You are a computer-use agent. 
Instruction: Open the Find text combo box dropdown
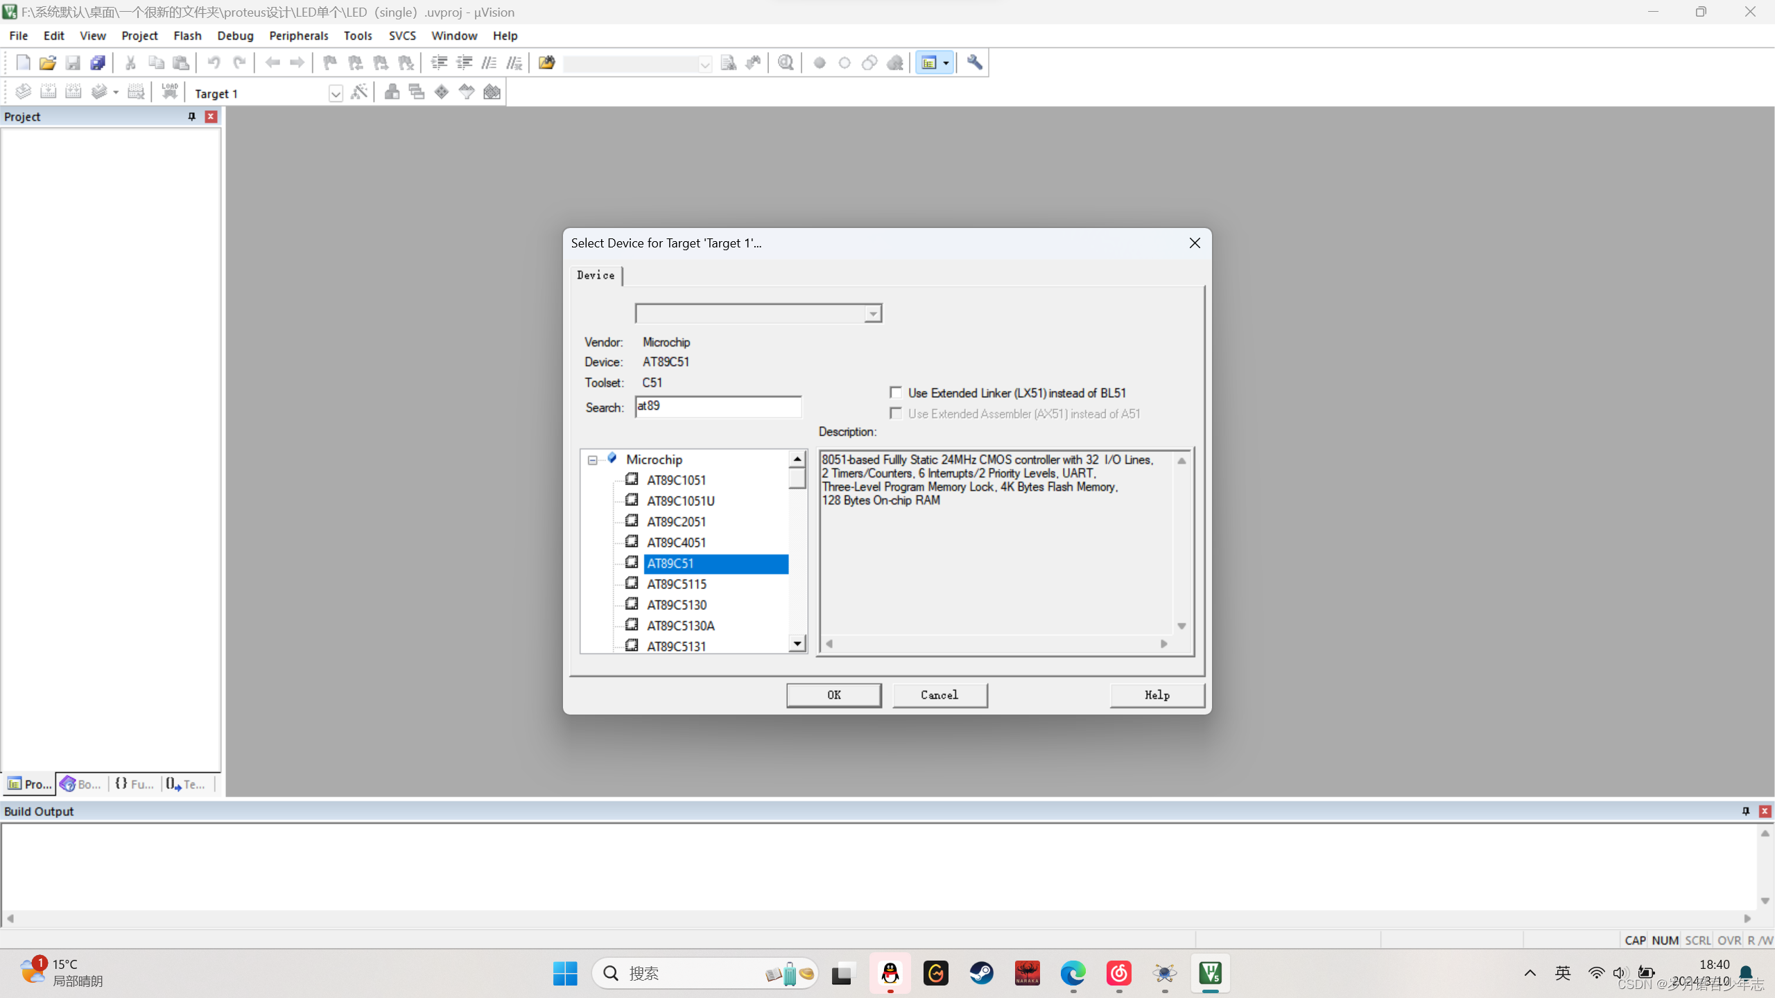(x=704, y=64)
